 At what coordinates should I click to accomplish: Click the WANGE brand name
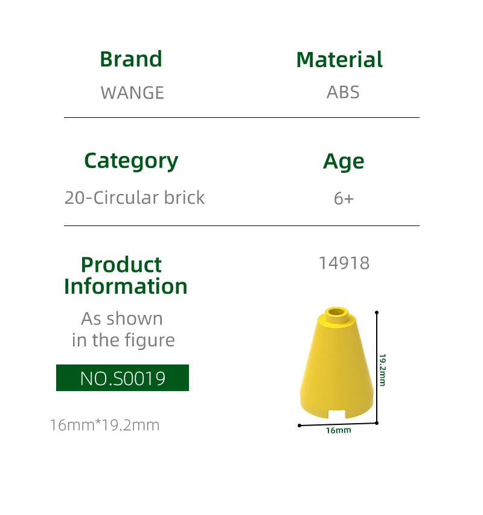[x=132, y=92]
